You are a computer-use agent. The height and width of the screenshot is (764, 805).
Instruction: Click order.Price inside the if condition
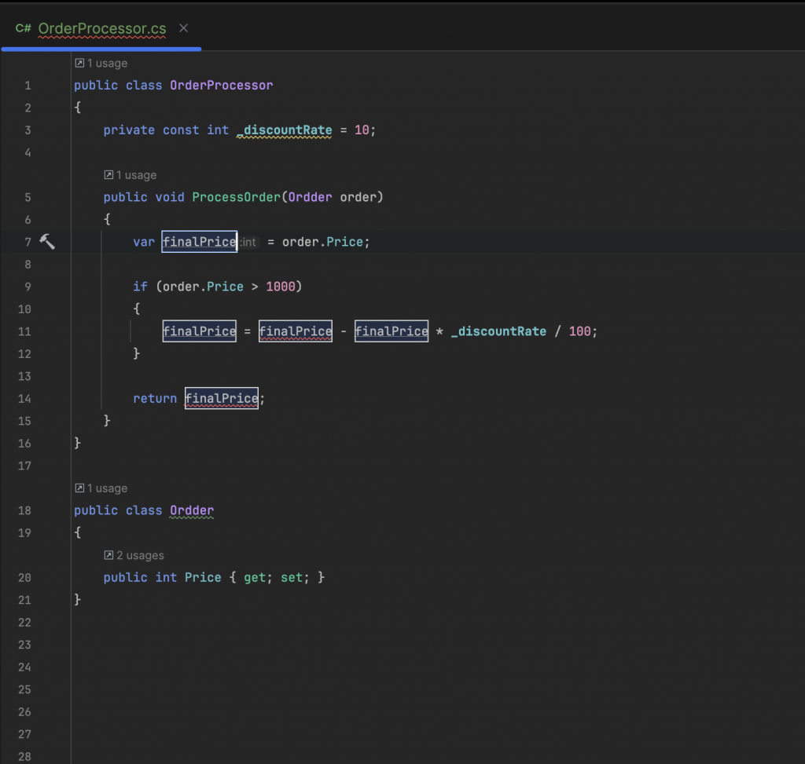203,287
